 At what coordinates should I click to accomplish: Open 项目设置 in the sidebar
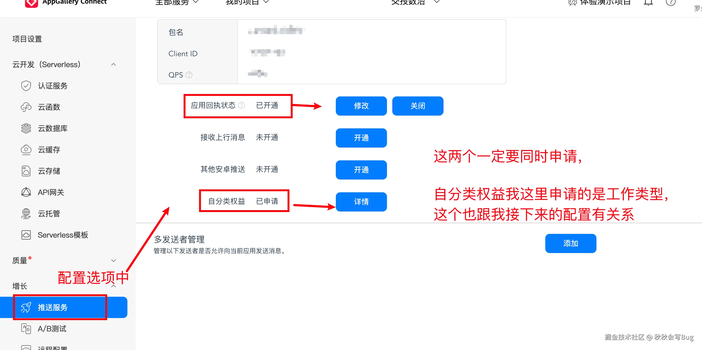click(27, 39)
